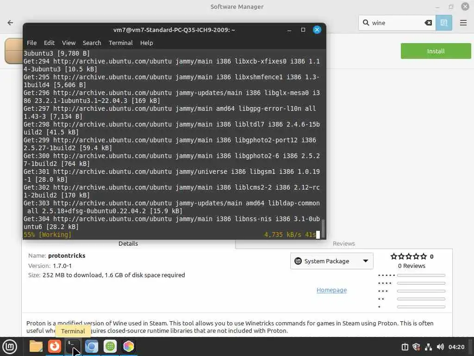474x356 pixels.
Task: Open the Files folder in taskbar
Action: coord(36,346)
